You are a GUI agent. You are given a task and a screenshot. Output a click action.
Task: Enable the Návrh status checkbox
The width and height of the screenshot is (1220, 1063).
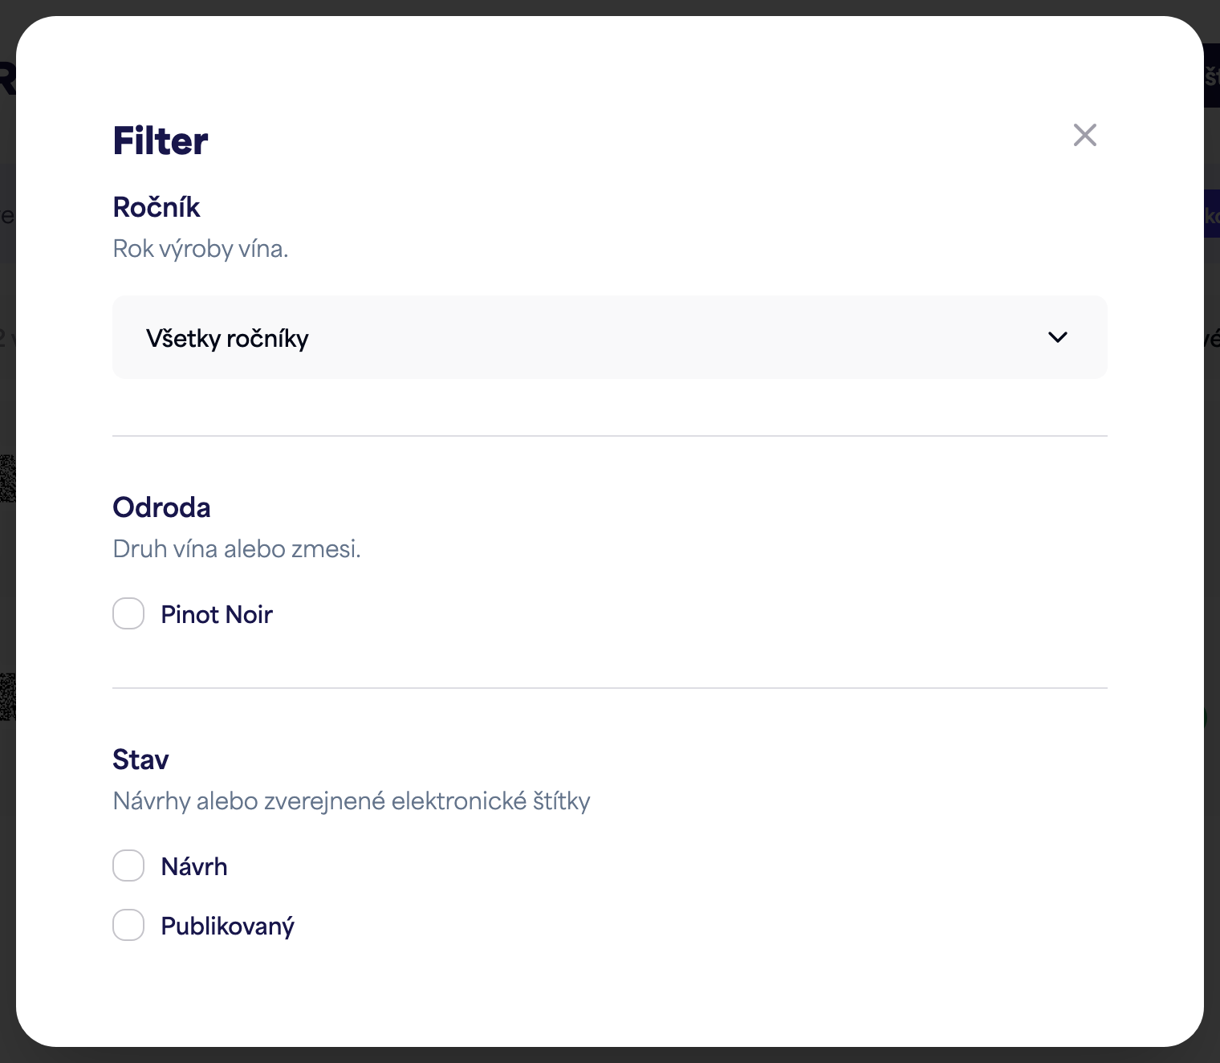[128, 865]
